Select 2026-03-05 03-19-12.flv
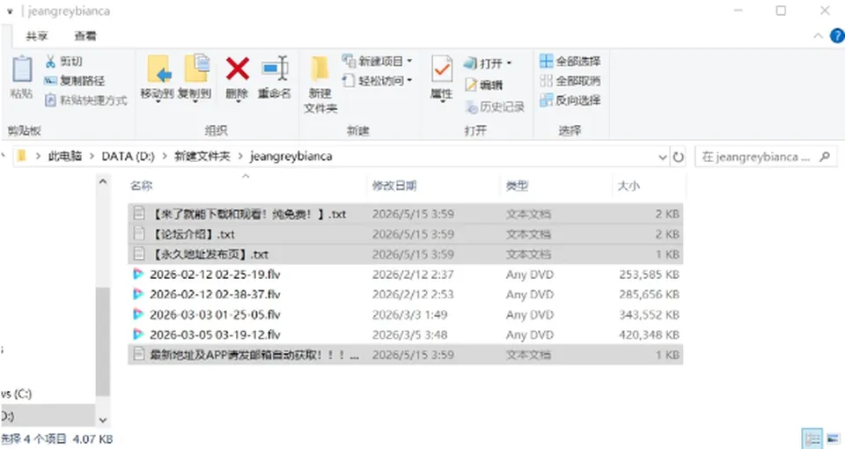Image resolution: width=845 pixels, height=449 pixels. pyautogui.click(x=405, y=335)
